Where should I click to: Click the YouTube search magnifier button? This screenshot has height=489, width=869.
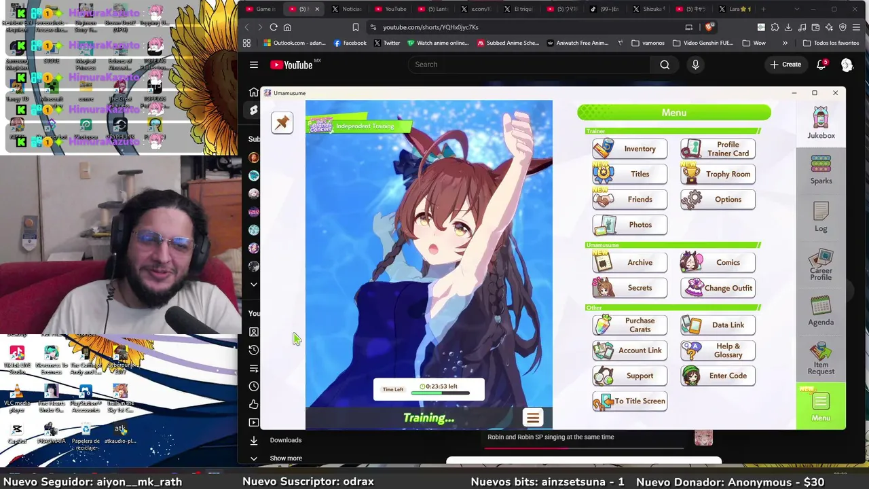click(665, 65)
